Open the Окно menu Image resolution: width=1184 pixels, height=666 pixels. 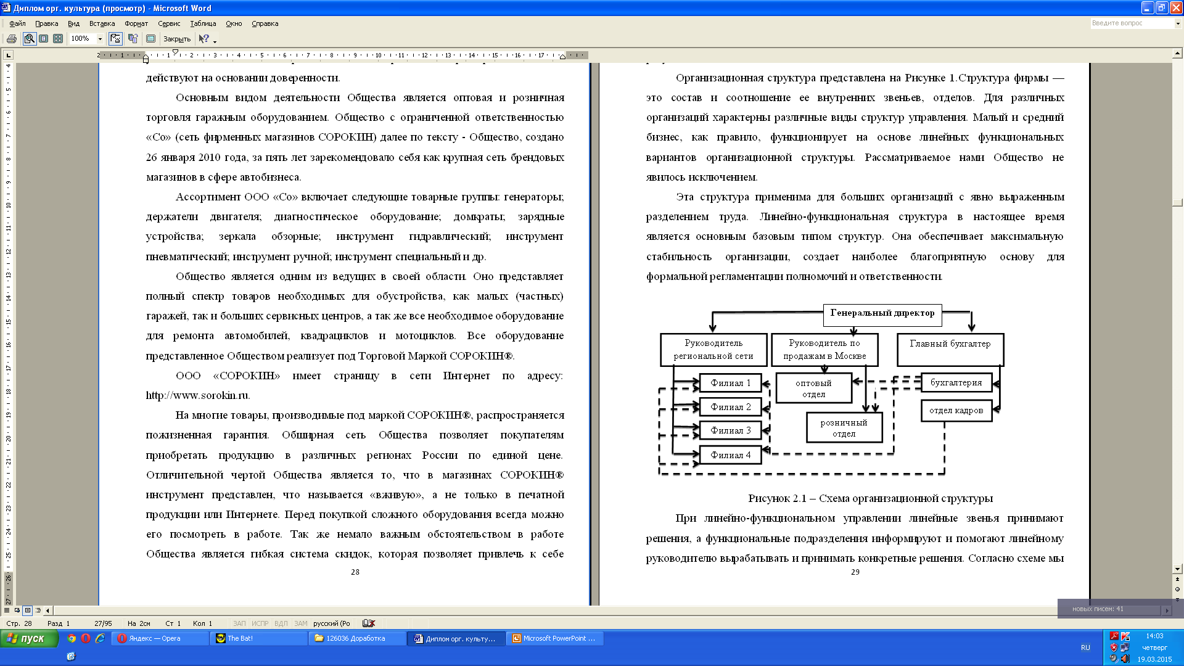click(234, 23)
